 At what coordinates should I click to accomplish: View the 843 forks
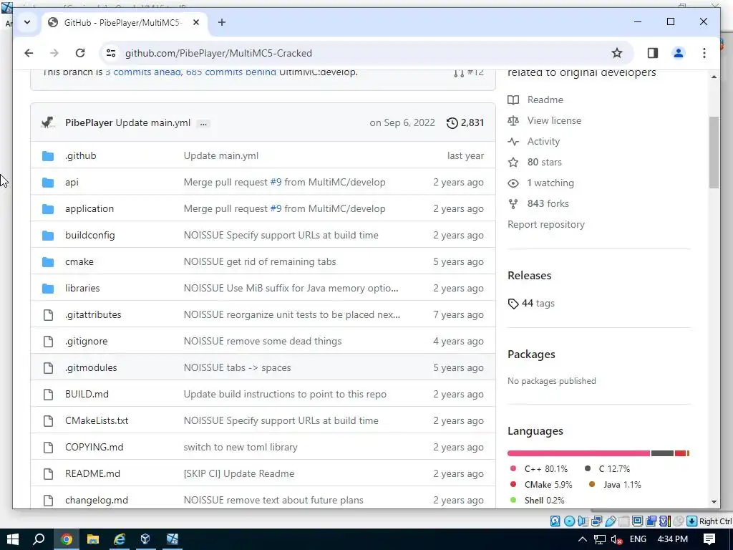pyautogui.click(x=548, y=204)
